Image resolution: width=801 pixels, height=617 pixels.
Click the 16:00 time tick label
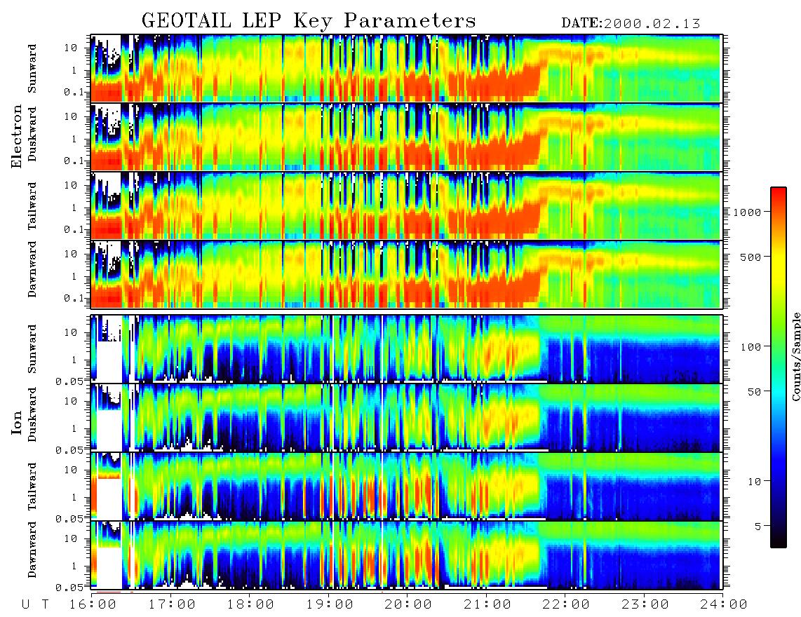coord(93,605)
